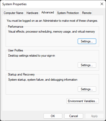
Task: Confirm with the OK button
Action: [x=53, y=116]
